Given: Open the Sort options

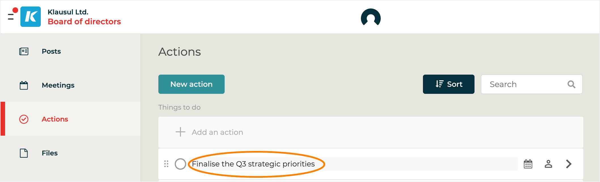Looking at the screenshot, I should 448,84.
